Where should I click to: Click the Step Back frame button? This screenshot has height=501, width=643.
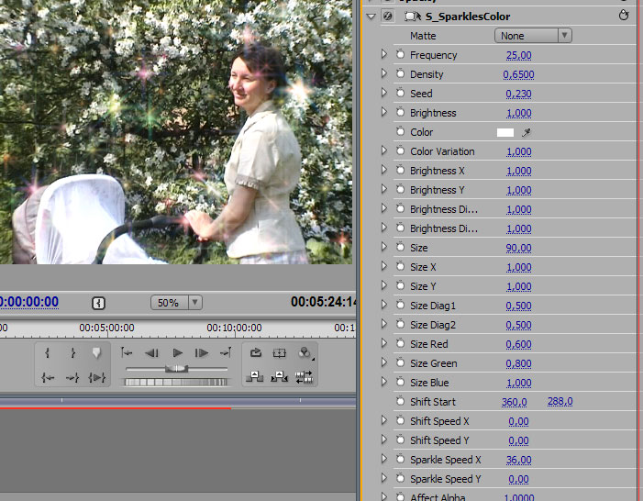(x=152, y=353)
